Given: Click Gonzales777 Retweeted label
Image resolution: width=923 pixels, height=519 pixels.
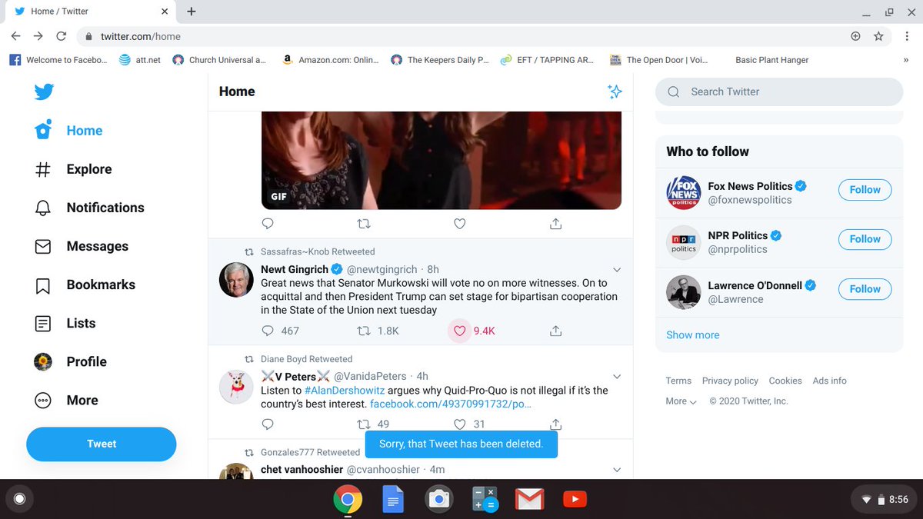Looking at the screenshot, I should click(x=310, y=452).
